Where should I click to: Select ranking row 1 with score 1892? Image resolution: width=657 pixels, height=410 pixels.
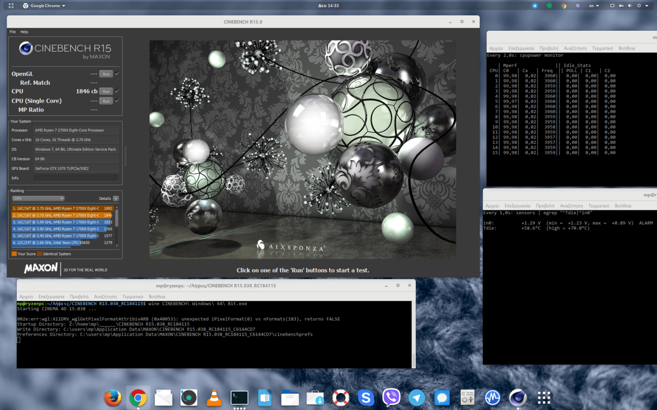click(x=62, y=209)
